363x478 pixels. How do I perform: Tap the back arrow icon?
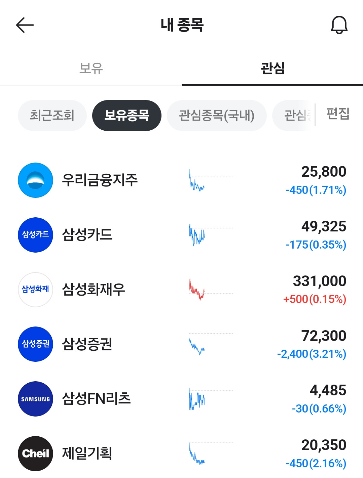pyautogui.click(x=25, y=25)
